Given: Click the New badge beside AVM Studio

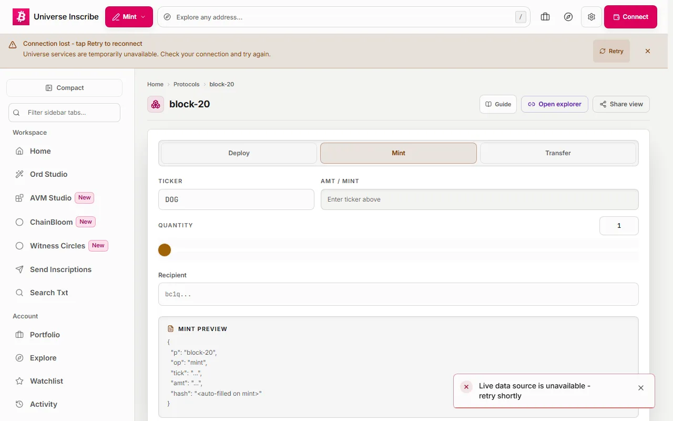Looking at the screenshot, I should [85, 198].
